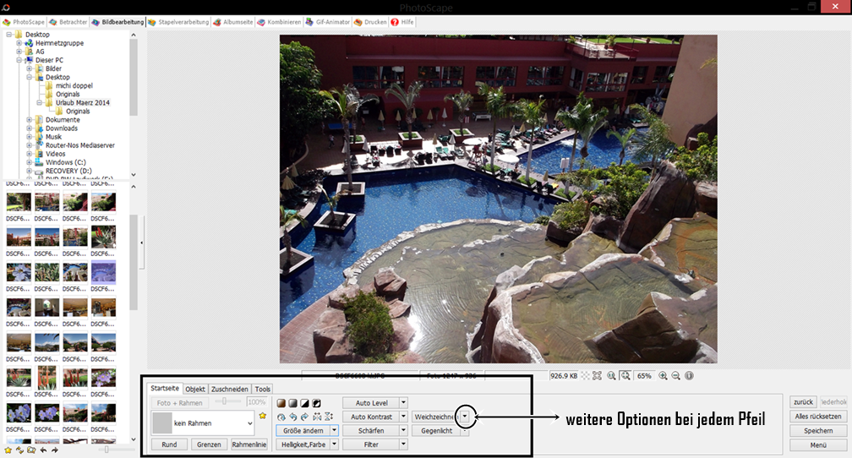Select the first photo thumbnail in the list
The image size is (852, 458).
(19, 201)
